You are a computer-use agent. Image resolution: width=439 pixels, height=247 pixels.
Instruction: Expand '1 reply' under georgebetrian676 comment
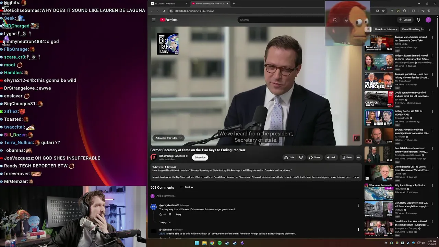pos(165,222)
